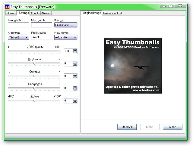Image resolution: width=193 pixels, height=146 pixels.
Task: Decrease Sharpness value with down spinner arrow
Action: [75, 89]
